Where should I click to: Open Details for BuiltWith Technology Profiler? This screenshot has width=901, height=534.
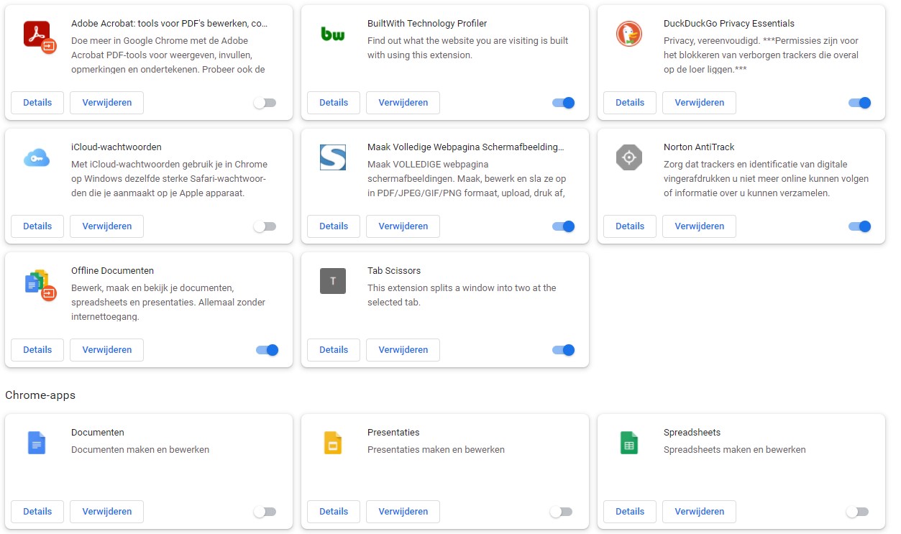[334, 103]
